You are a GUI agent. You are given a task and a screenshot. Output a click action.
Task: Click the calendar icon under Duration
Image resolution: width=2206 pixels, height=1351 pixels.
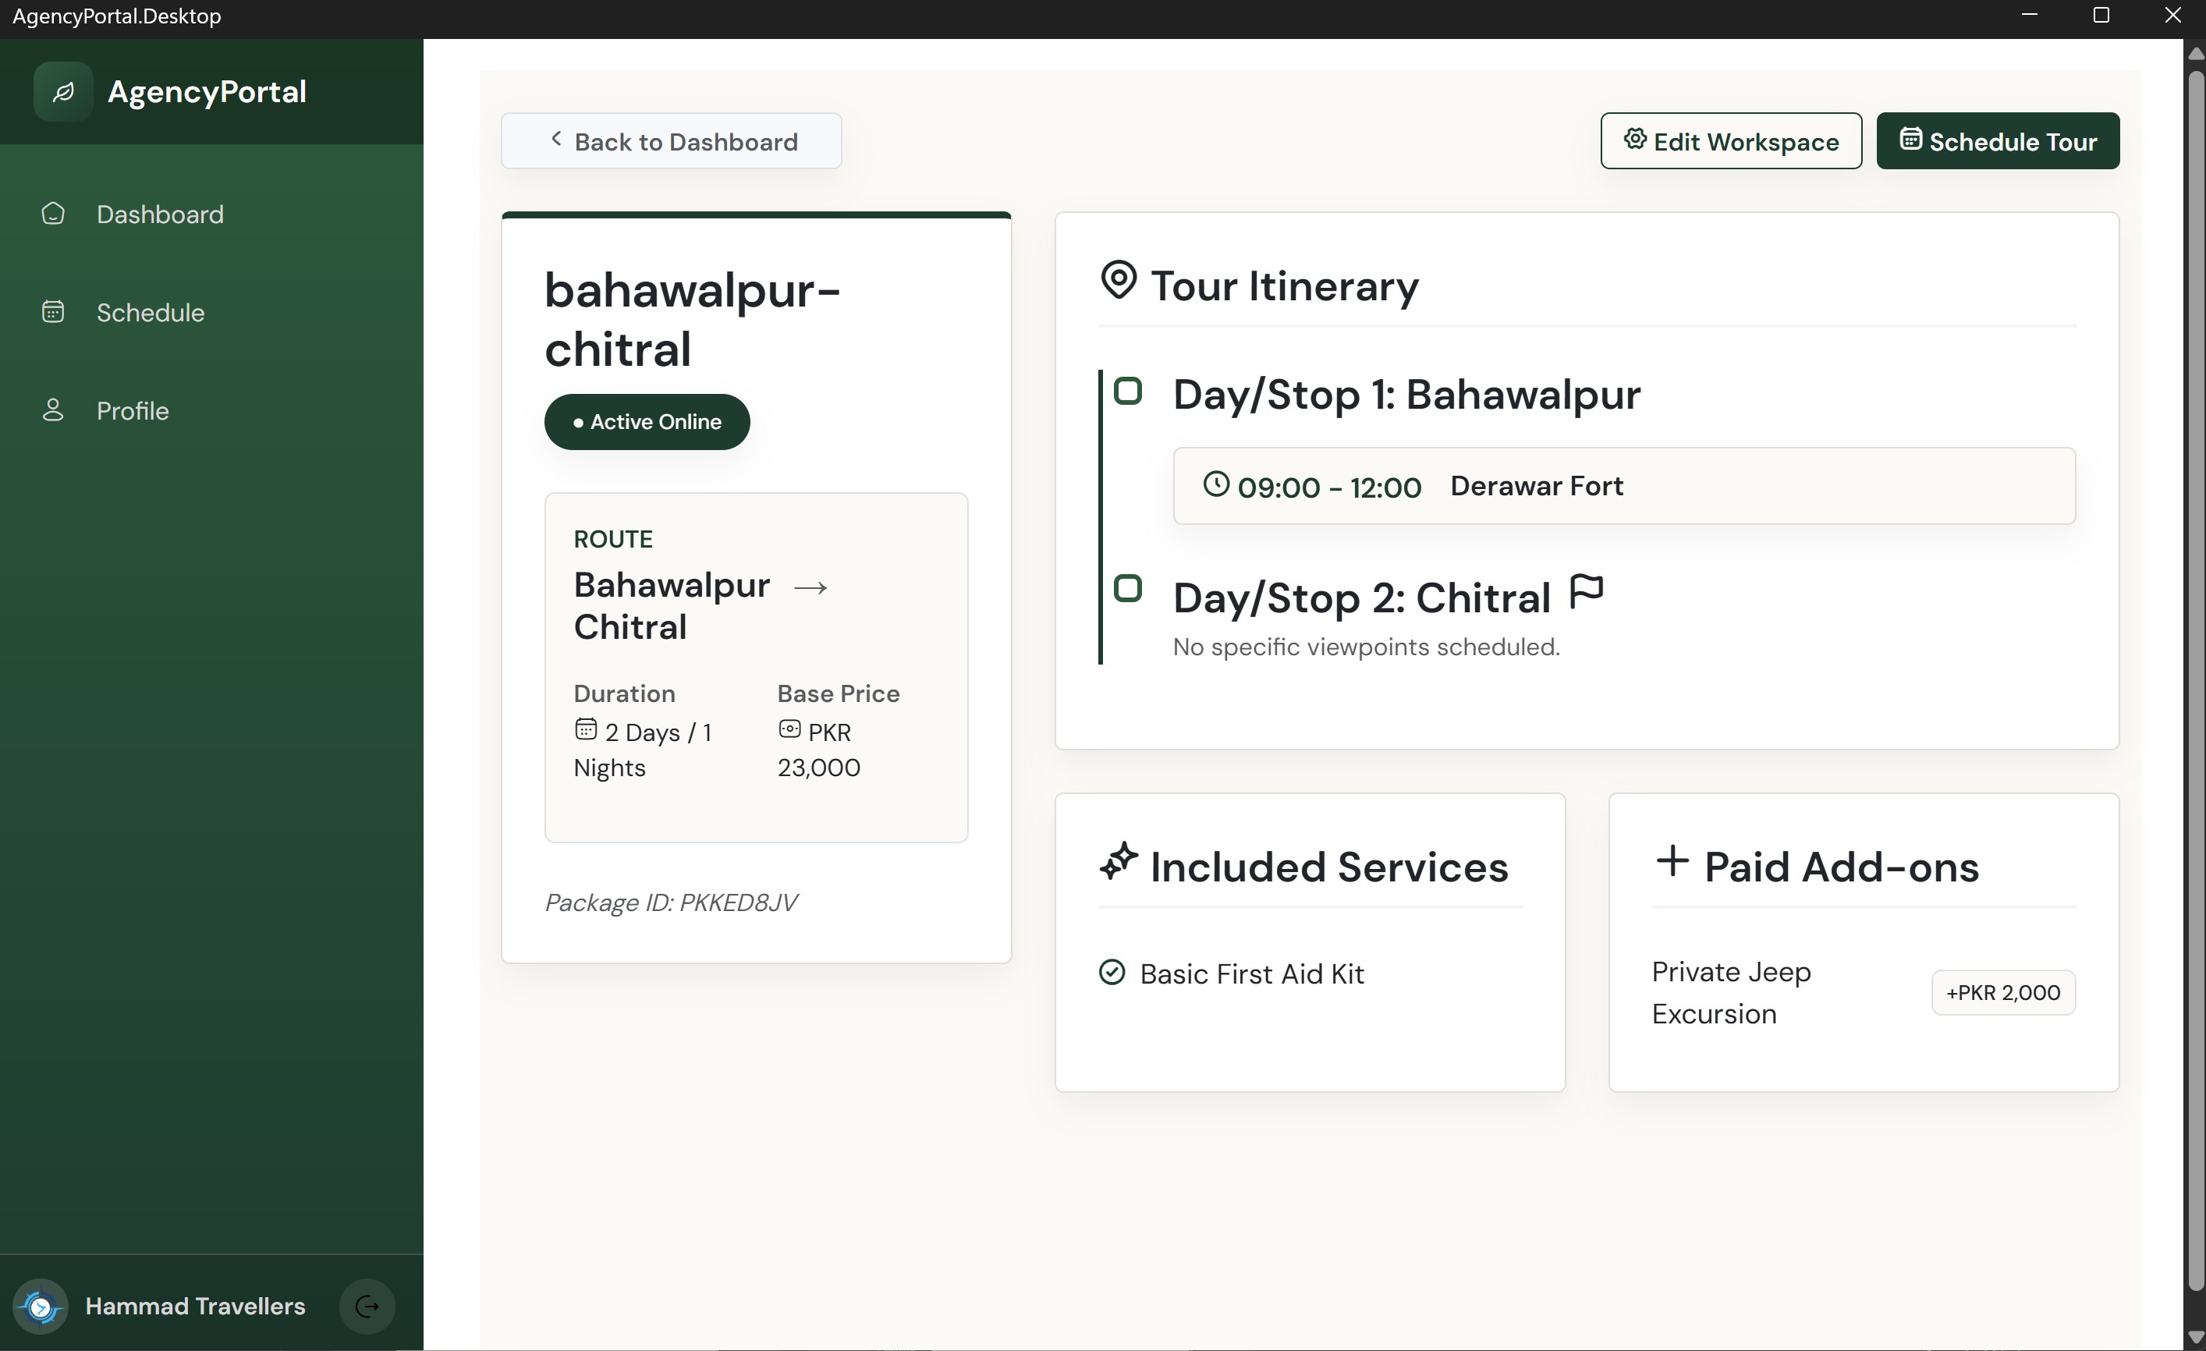[x=586, y=729]
